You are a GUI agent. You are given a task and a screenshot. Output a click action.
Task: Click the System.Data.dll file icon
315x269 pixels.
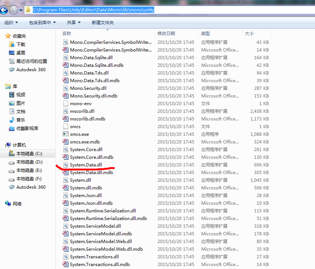[x=65, y=165]
